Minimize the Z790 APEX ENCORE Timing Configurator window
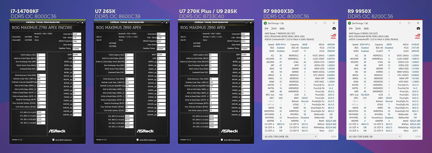Image resolution: width=432 pixels, height=153 pixels. coord(78,23)
